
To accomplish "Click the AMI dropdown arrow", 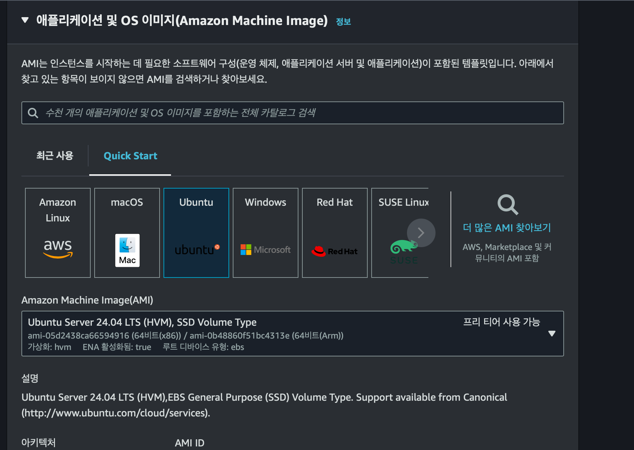I will pyautogui.click(x=552, y=334).
